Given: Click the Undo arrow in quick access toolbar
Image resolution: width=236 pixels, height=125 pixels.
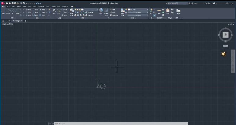Looking at the screenshot, I should [27, 3].
